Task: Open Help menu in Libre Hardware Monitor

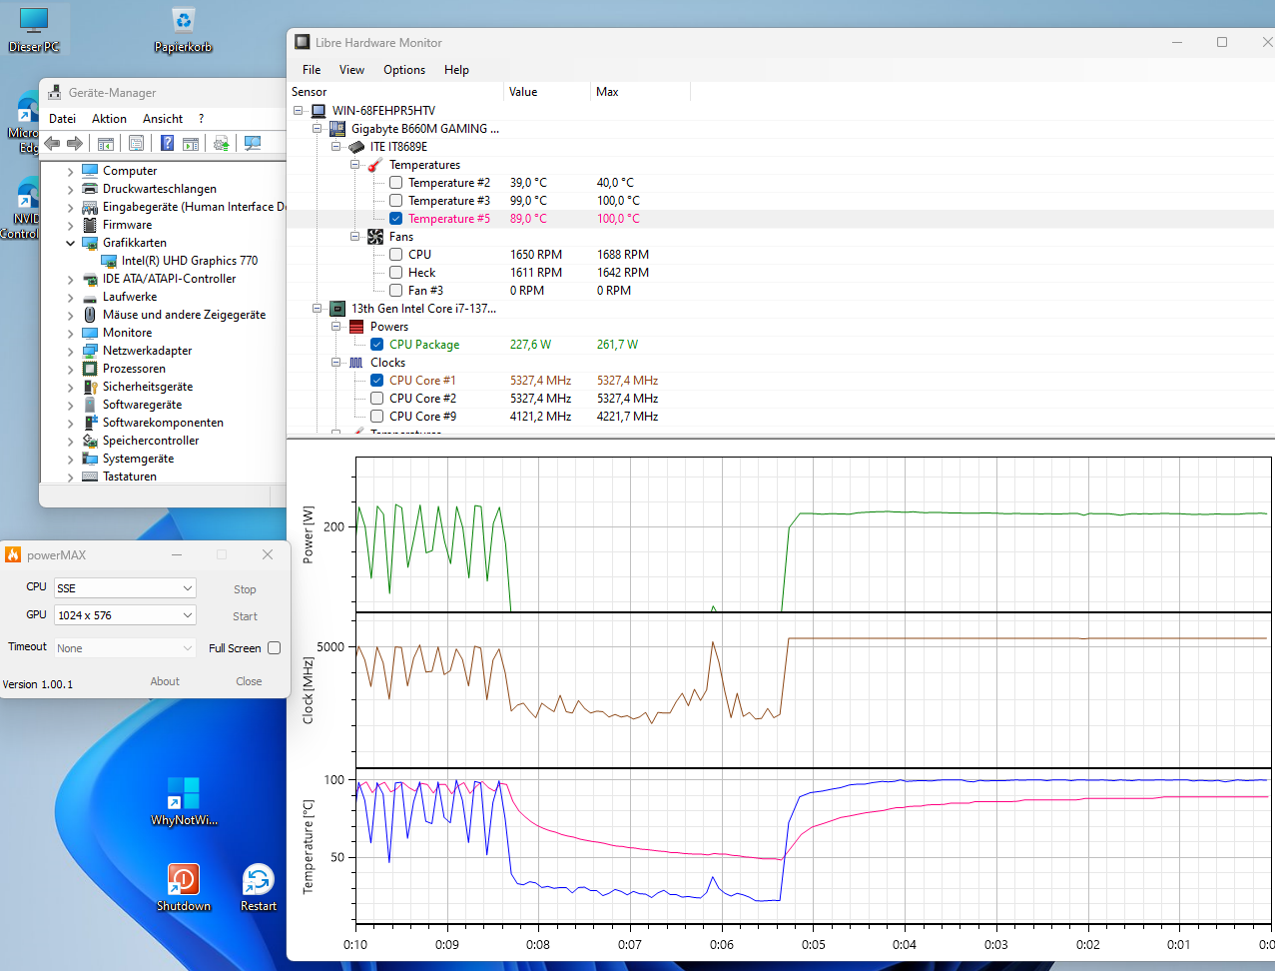Action: [456, 70]
